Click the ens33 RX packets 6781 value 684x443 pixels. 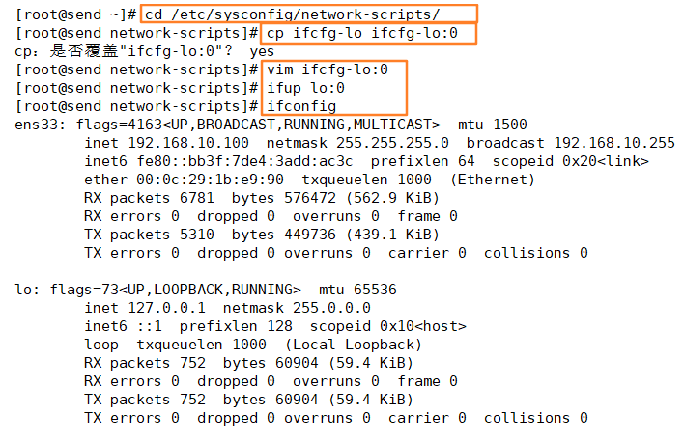(x=197, y=198)
